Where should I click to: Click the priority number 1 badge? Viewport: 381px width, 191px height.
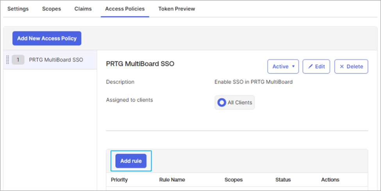pos(18,60)
